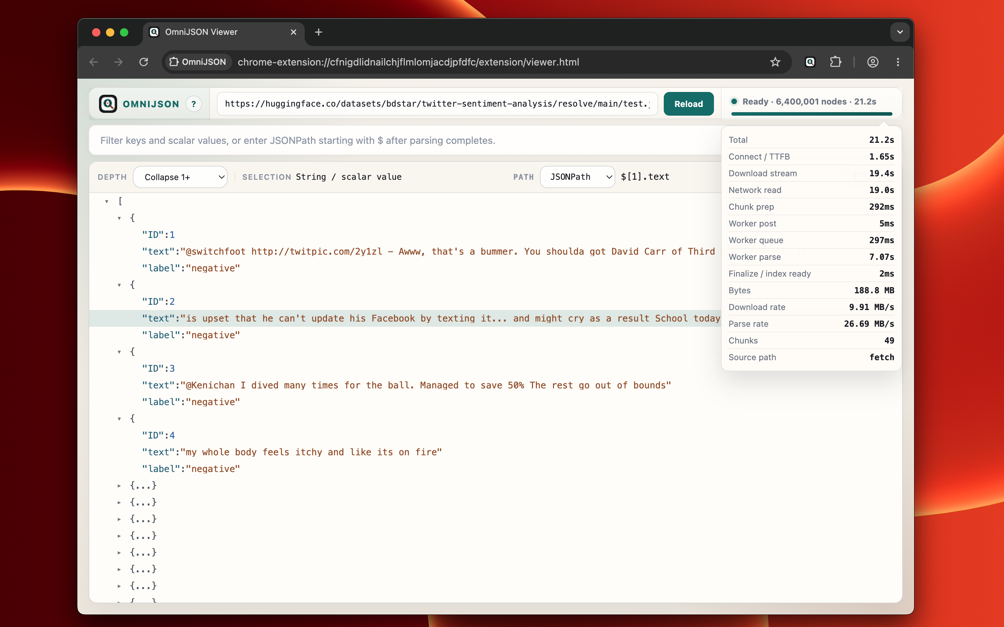Expand the second collapsed {...} object
Image resolution: width=1004 pixels, height=627 pixels.
[x=119, y=503]
